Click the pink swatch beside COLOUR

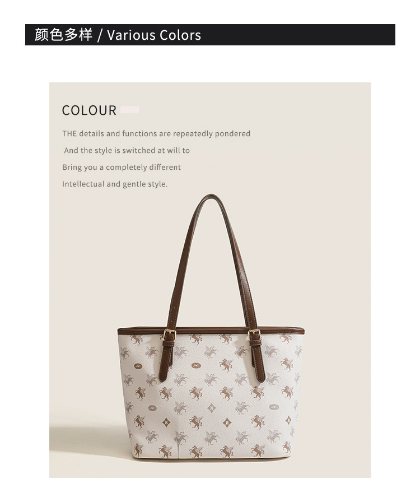(129, 110)
